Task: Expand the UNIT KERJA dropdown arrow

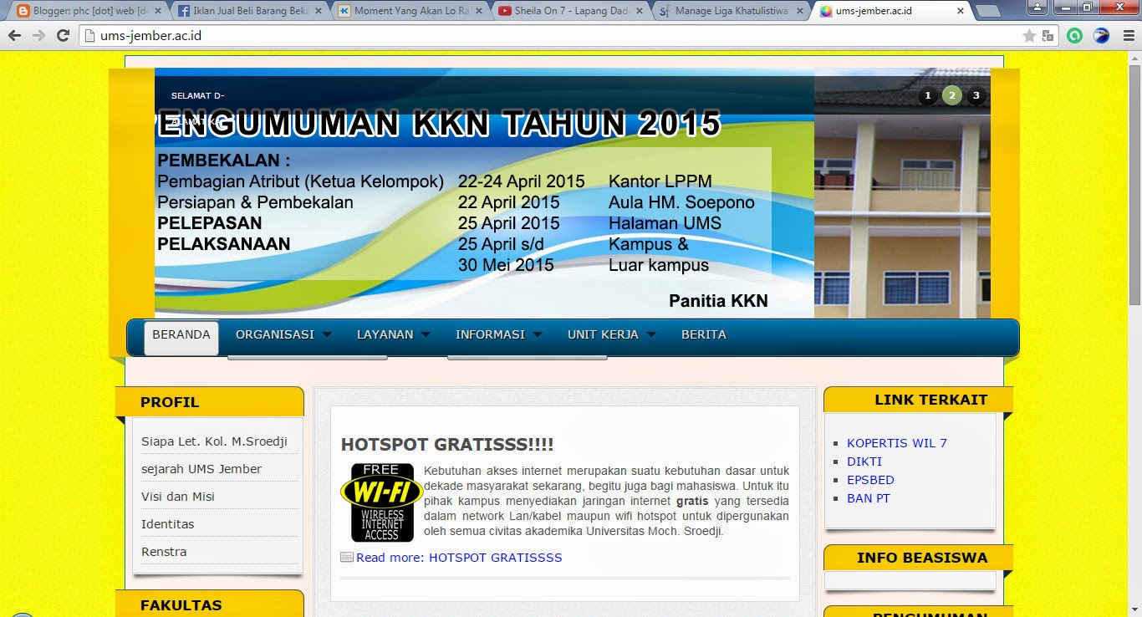Action: (651, 335)
